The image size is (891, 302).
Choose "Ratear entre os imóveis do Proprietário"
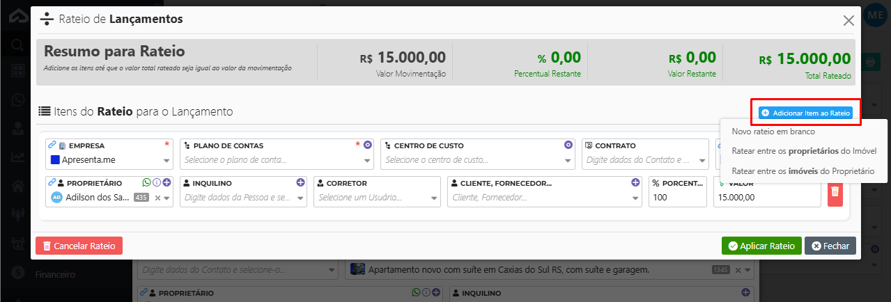coord(803,171)
